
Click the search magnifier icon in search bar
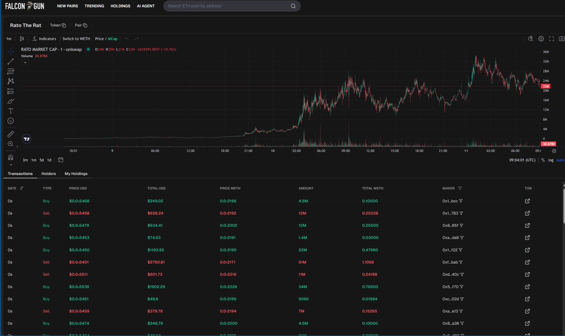[293, 6]
